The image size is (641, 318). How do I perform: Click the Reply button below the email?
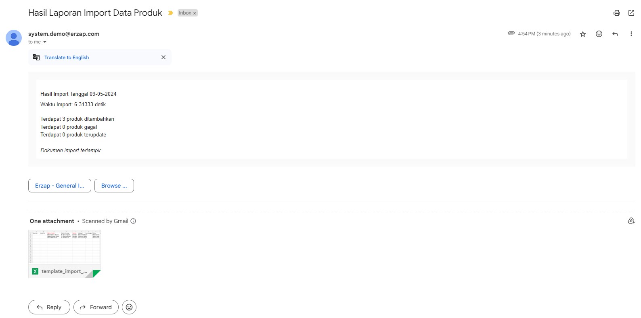point(49,307)
